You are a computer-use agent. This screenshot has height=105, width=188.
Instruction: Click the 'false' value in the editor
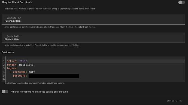click(x=23, y=61)
